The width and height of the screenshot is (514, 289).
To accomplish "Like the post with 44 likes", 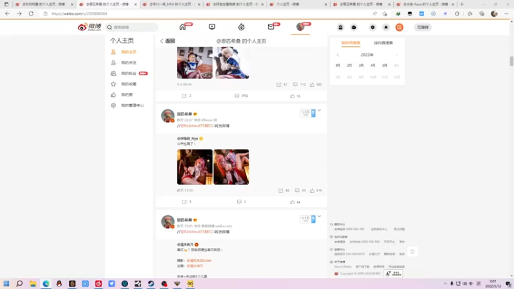I will tap(296, 202).
